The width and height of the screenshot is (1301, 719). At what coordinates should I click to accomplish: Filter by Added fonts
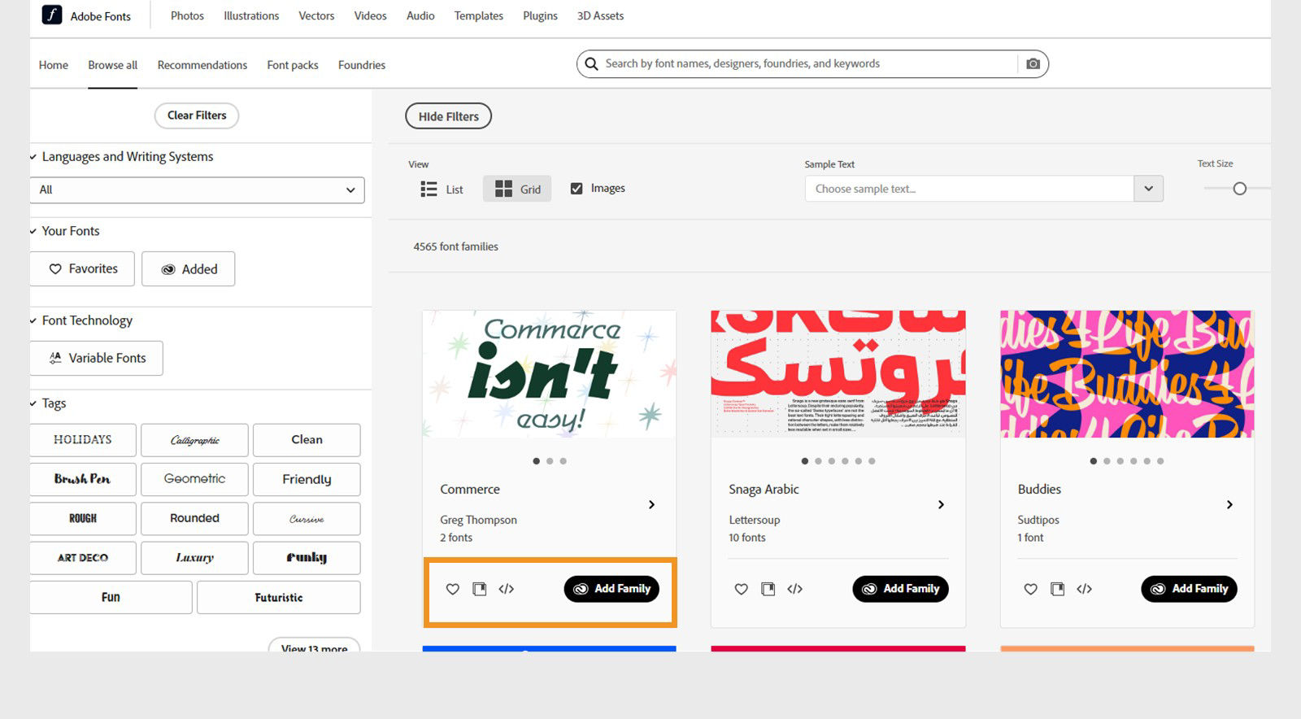point(189,268)
